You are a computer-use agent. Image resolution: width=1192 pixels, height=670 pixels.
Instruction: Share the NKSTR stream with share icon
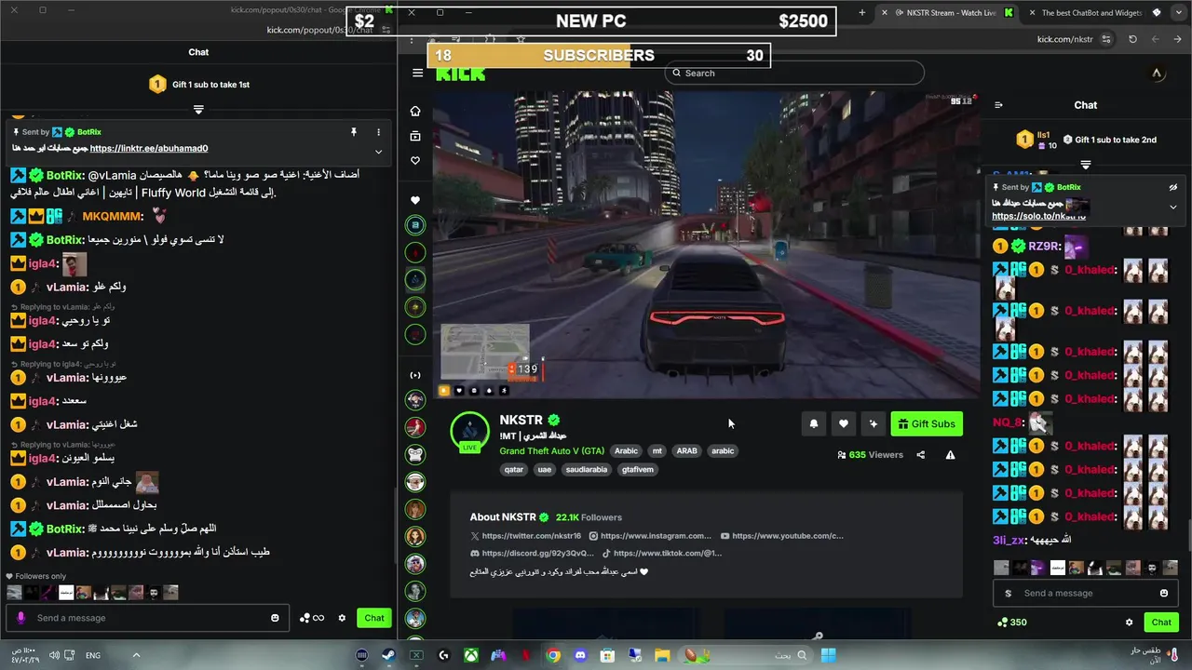pos(921,455)
